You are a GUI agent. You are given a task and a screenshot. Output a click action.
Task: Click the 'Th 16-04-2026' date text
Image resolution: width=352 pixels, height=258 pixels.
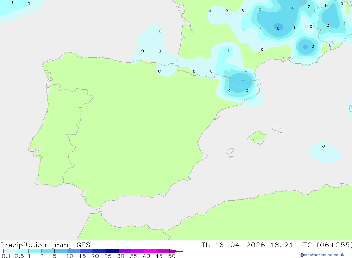tap(233, 245)
